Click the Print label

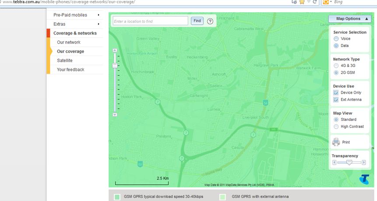tap(346, 142)
